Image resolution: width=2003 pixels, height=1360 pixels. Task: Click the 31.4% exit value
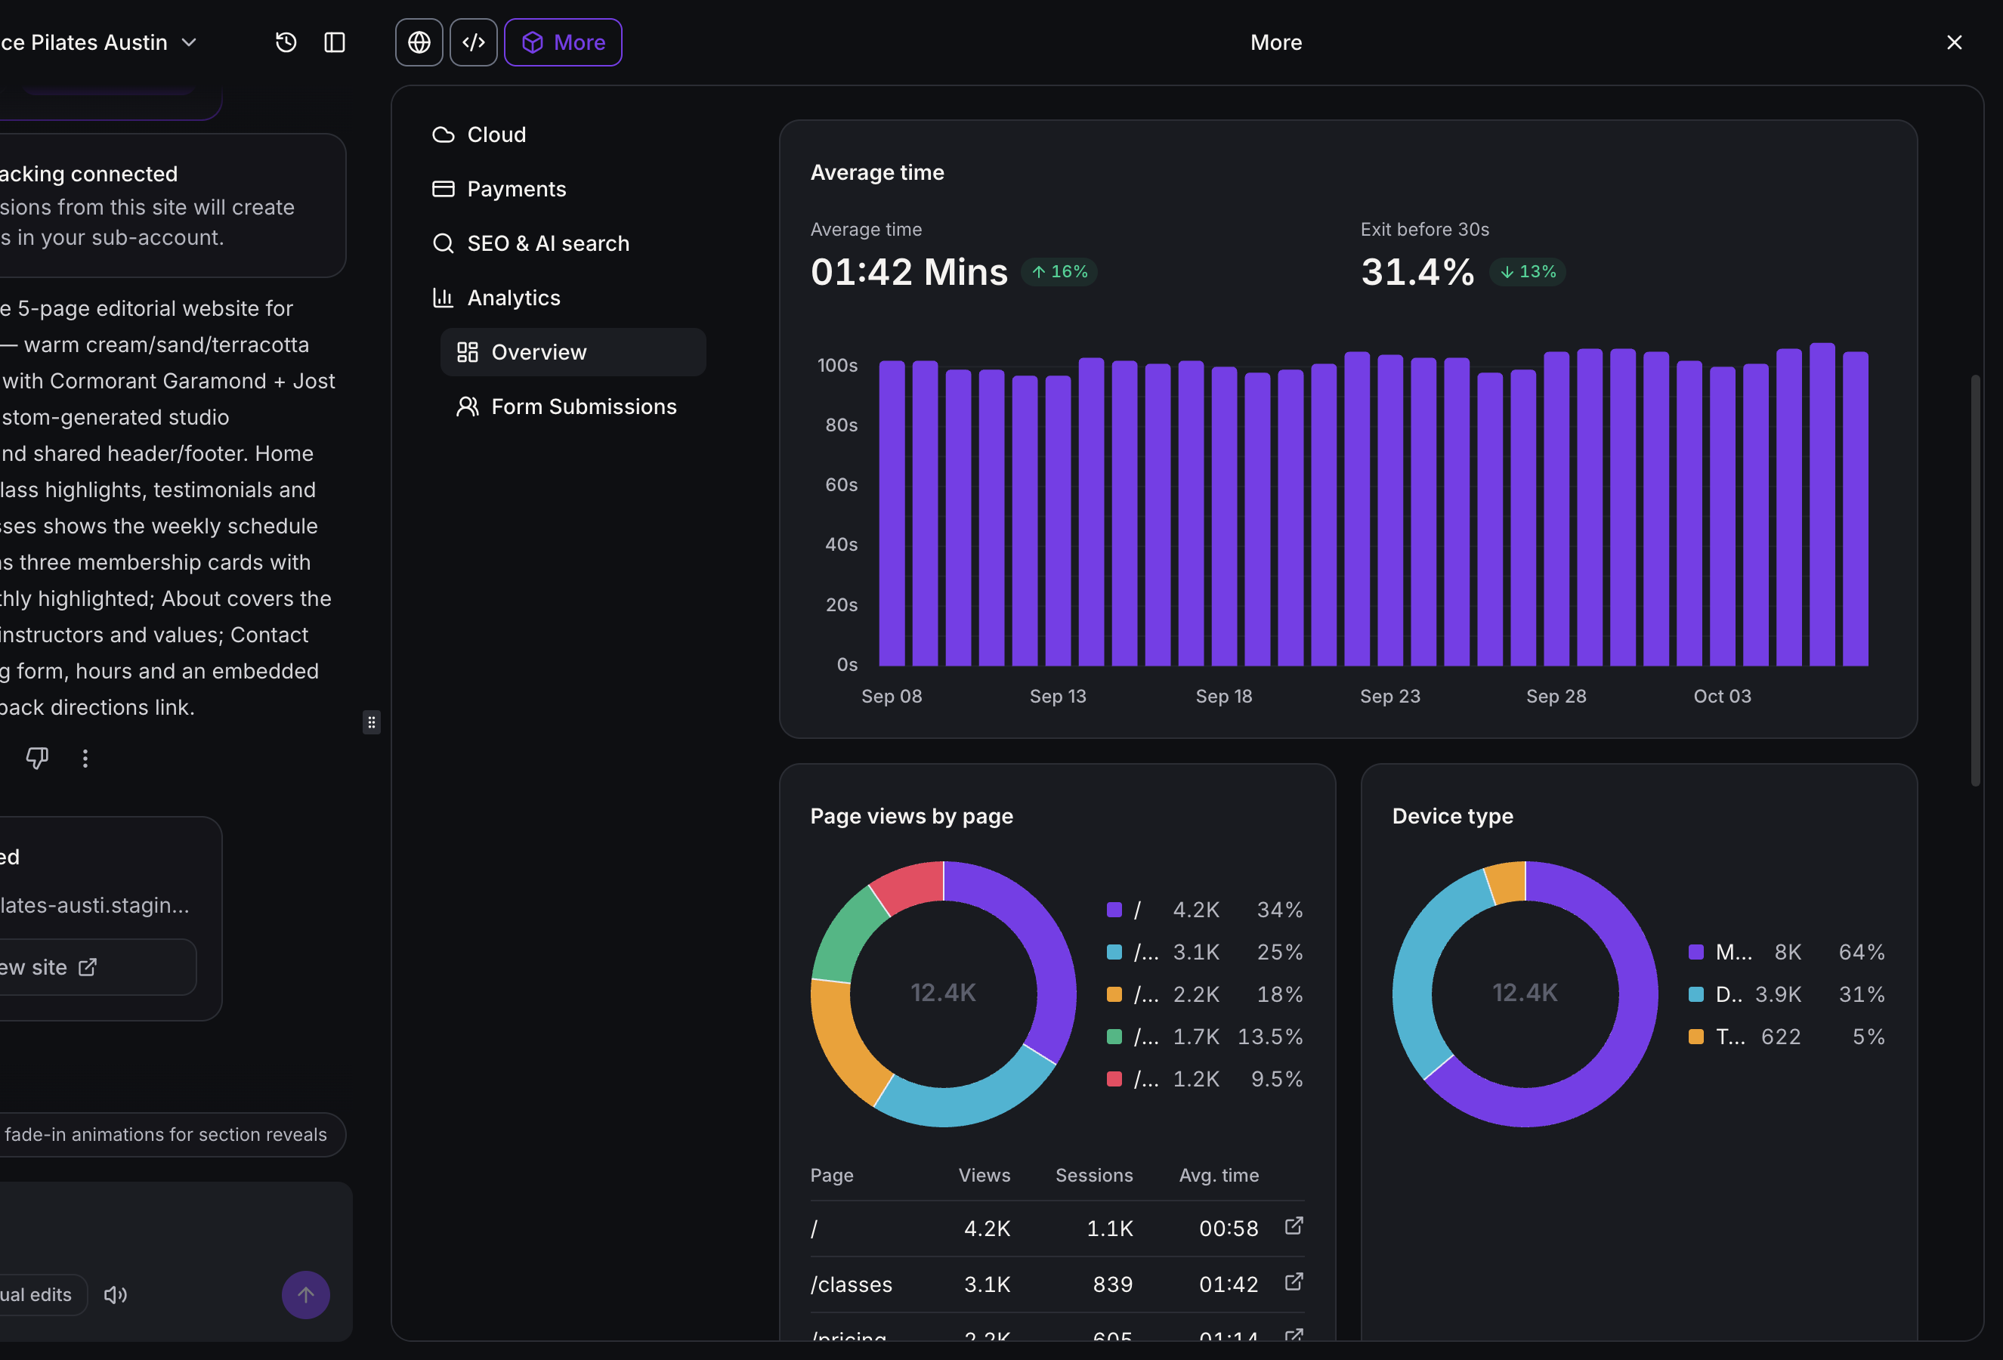tap(1417, 271)
